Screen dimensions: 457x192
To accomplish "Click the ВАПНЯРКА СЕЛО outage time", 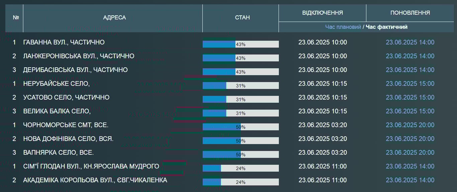I will [x=323, y=153].
